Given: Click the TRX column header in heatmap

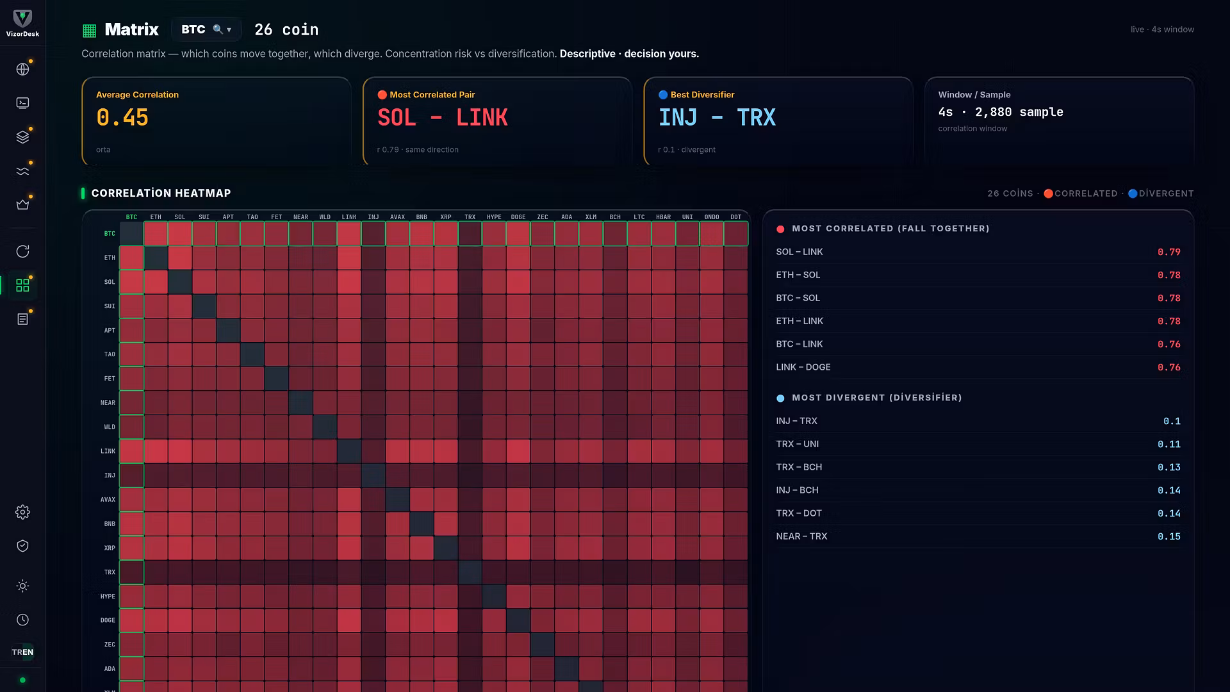Looking at the screenshot, I should (470, 217).
